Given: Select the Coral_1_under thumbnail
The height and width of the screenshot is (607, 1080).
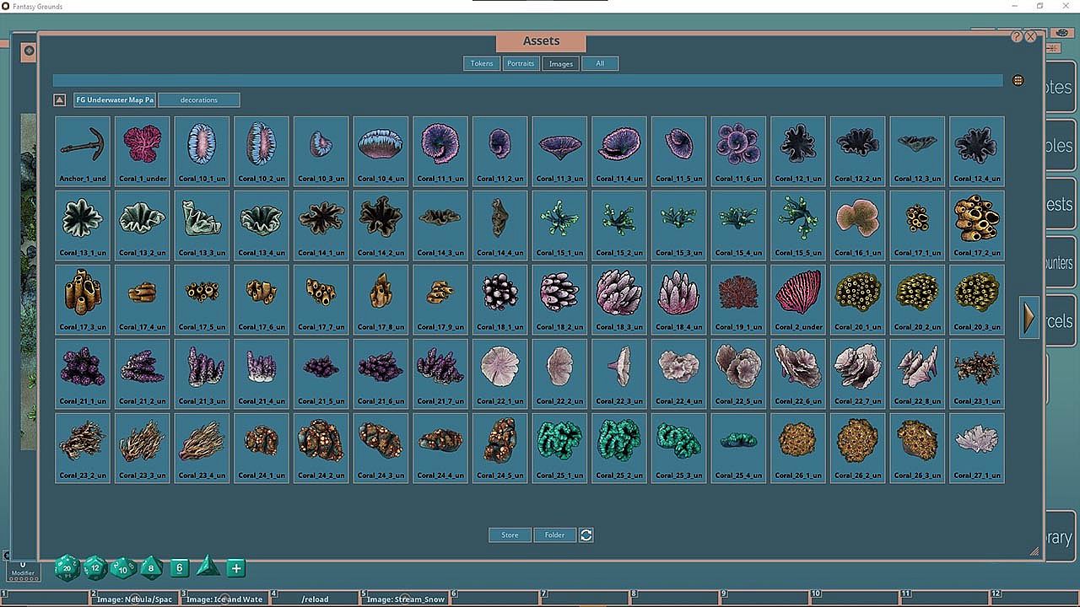Looking at the screenshot, I should [143, 151].
